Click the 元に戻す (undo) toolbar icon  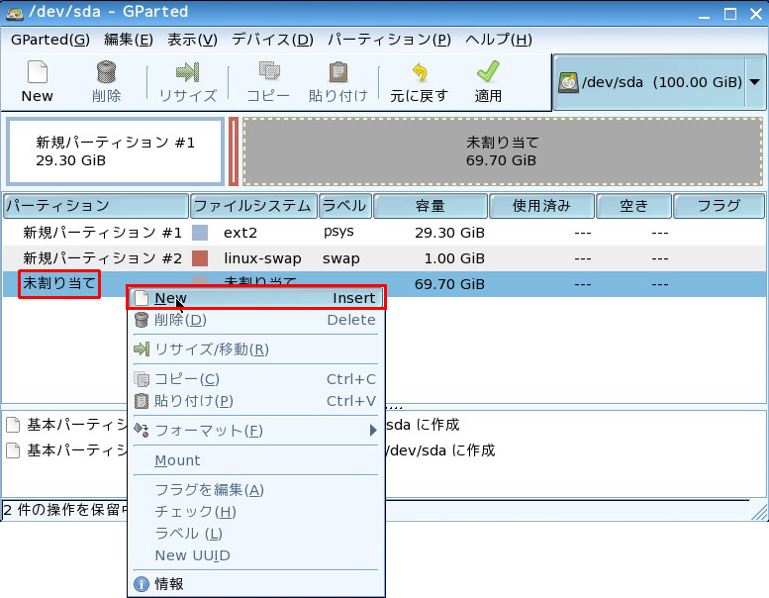(x=419, y=73)
